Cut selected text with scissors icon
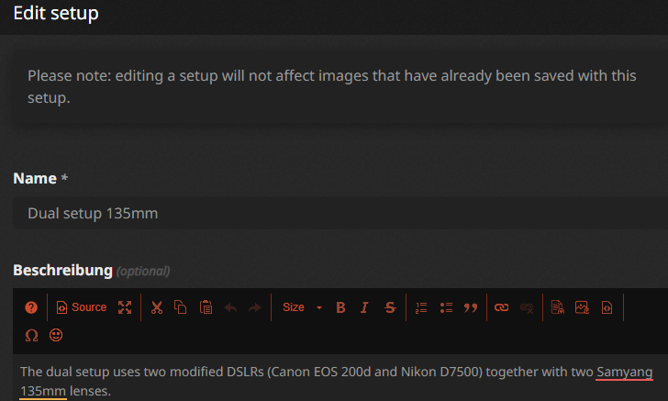Image resolution: width=668 pixels, height=401 pixels. coord(157,307)
